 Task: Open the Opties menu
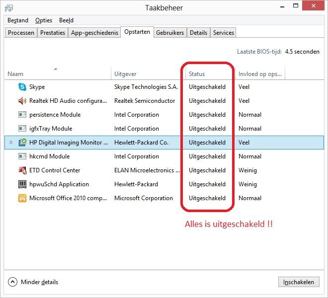pyautogui.click(x=44, y=20)
